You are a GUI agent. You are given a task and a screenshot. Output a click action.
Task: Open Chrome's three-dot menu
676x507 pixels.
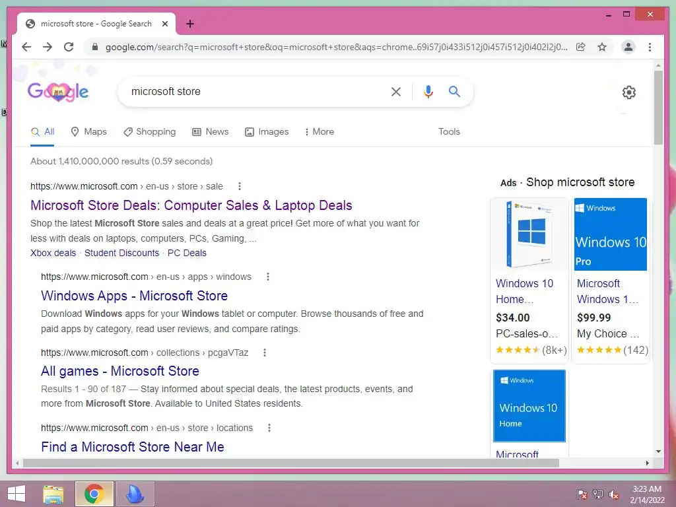[x=650, y=47]
